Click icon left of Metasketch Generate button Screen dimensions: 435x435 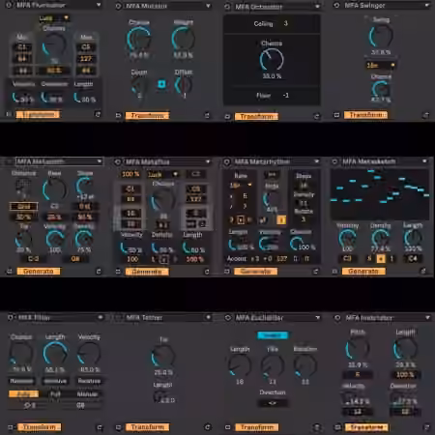335,272
